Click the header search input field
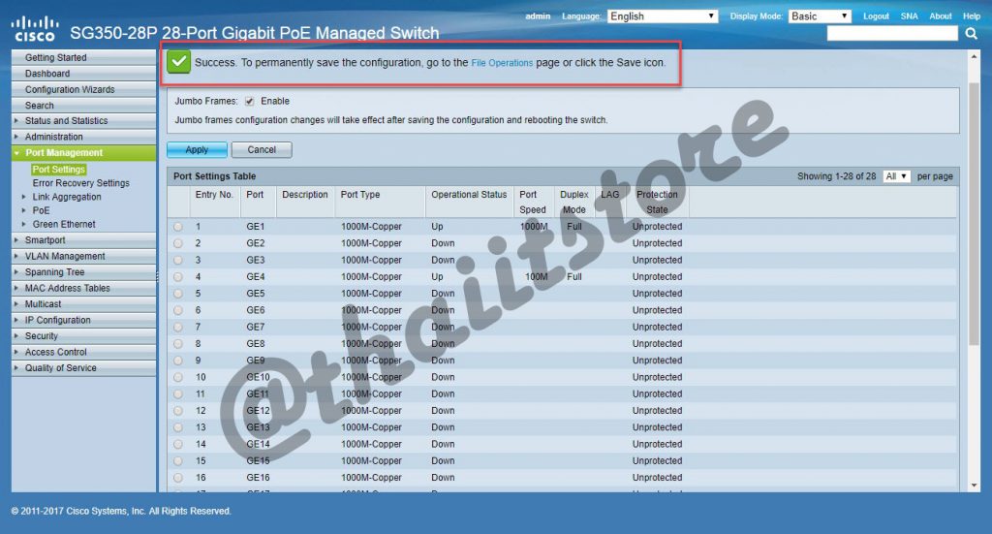The image size is (992, 534). pos(892,34)
